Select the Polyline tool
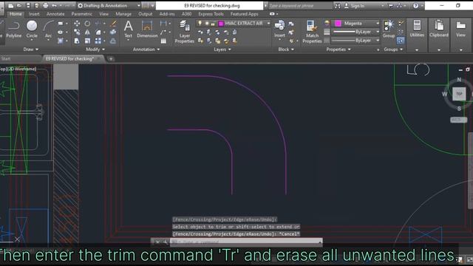Image resolution: width=473 pixels, height=266 pixels. coord(13,29)
